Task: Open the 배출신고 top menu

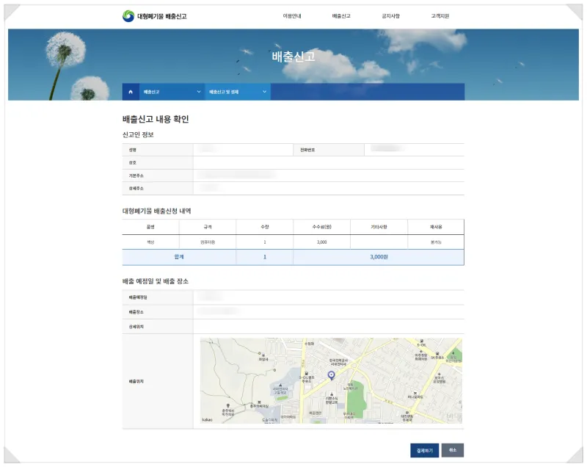Action: click(x=341, y=15)
